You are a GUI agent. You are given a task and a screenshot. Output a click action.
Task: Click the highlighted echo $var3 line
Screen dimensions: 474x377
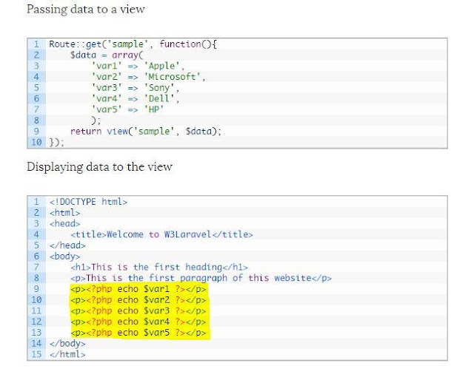[x=138, y=311]
